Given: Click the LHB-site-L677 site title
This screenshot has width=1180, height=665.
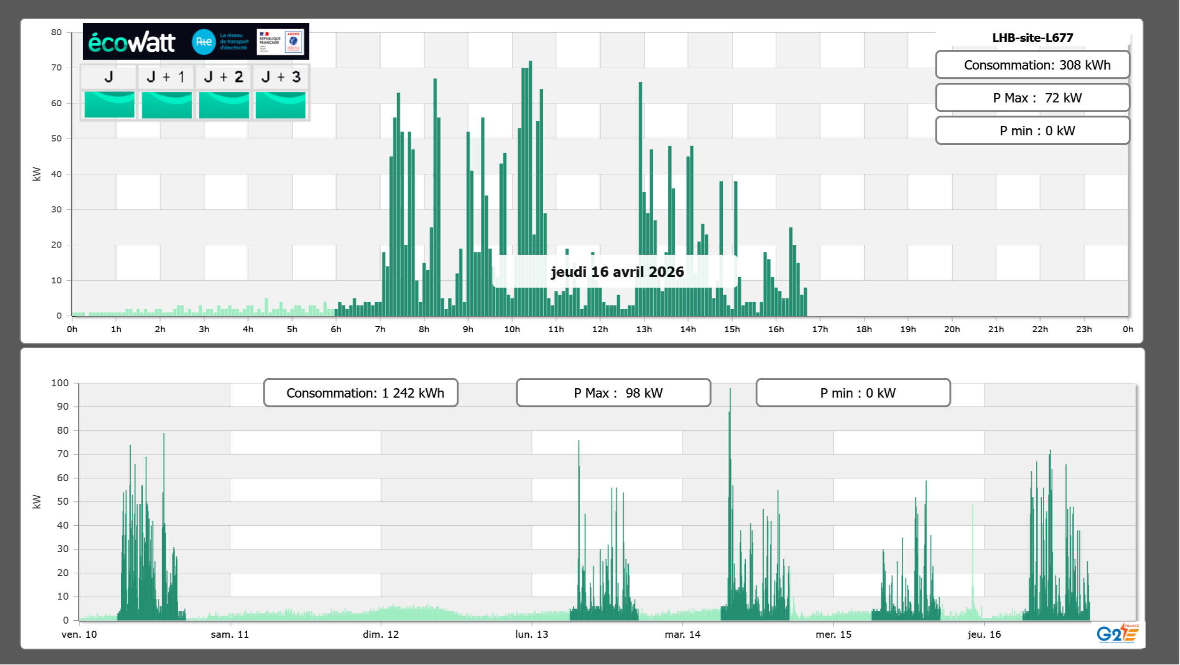Looking at the screenshot, I should (x=1032, y=38).
